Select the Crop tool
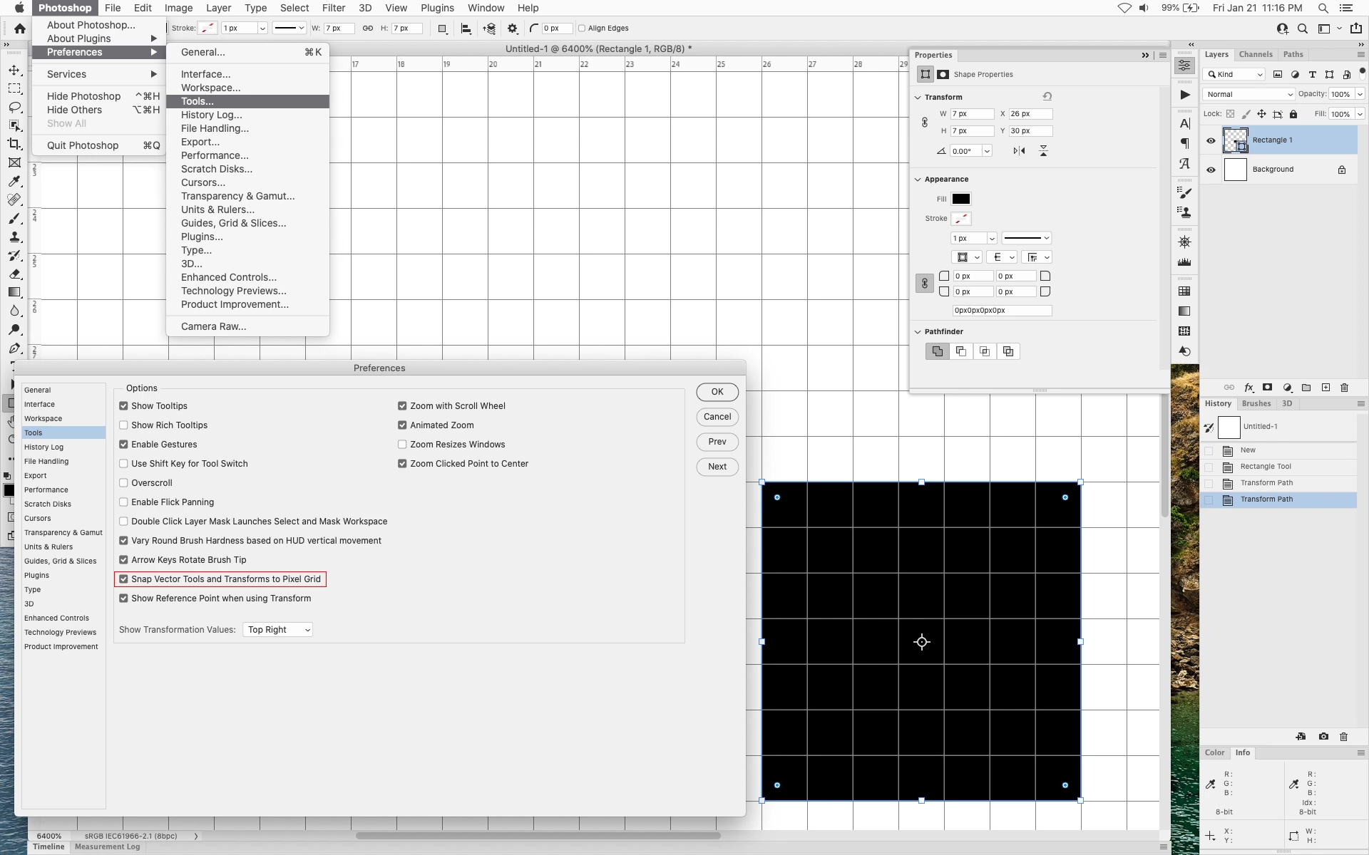 tap(14, 144)
